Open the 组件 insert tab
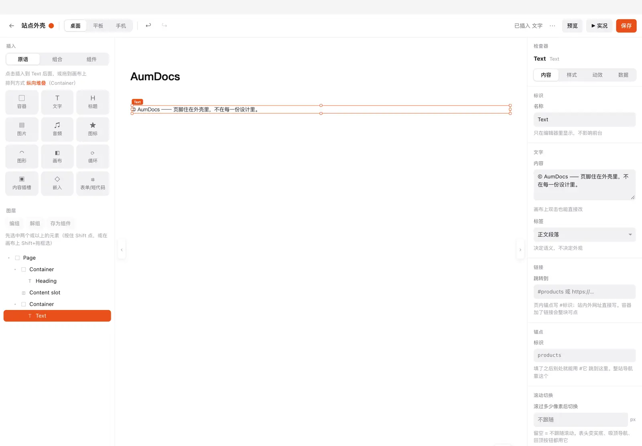The width and height of the screenshot is (642, 446). [x=91, y=59]
